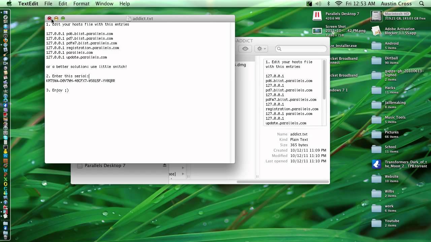Image resolution: width=431 pixels, height=242 pixels.
Task: Click the Skype icon in the Dock
Action: tap(5, 138)
